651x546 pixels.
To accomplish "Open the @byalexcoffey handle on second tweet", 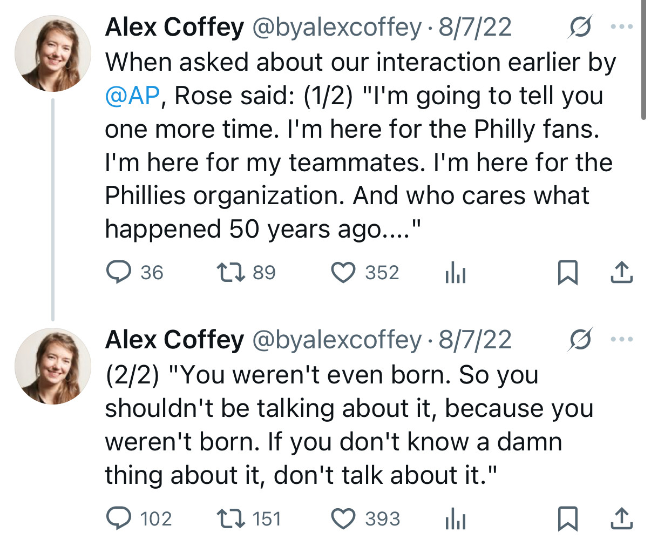I will click(337, 340).
